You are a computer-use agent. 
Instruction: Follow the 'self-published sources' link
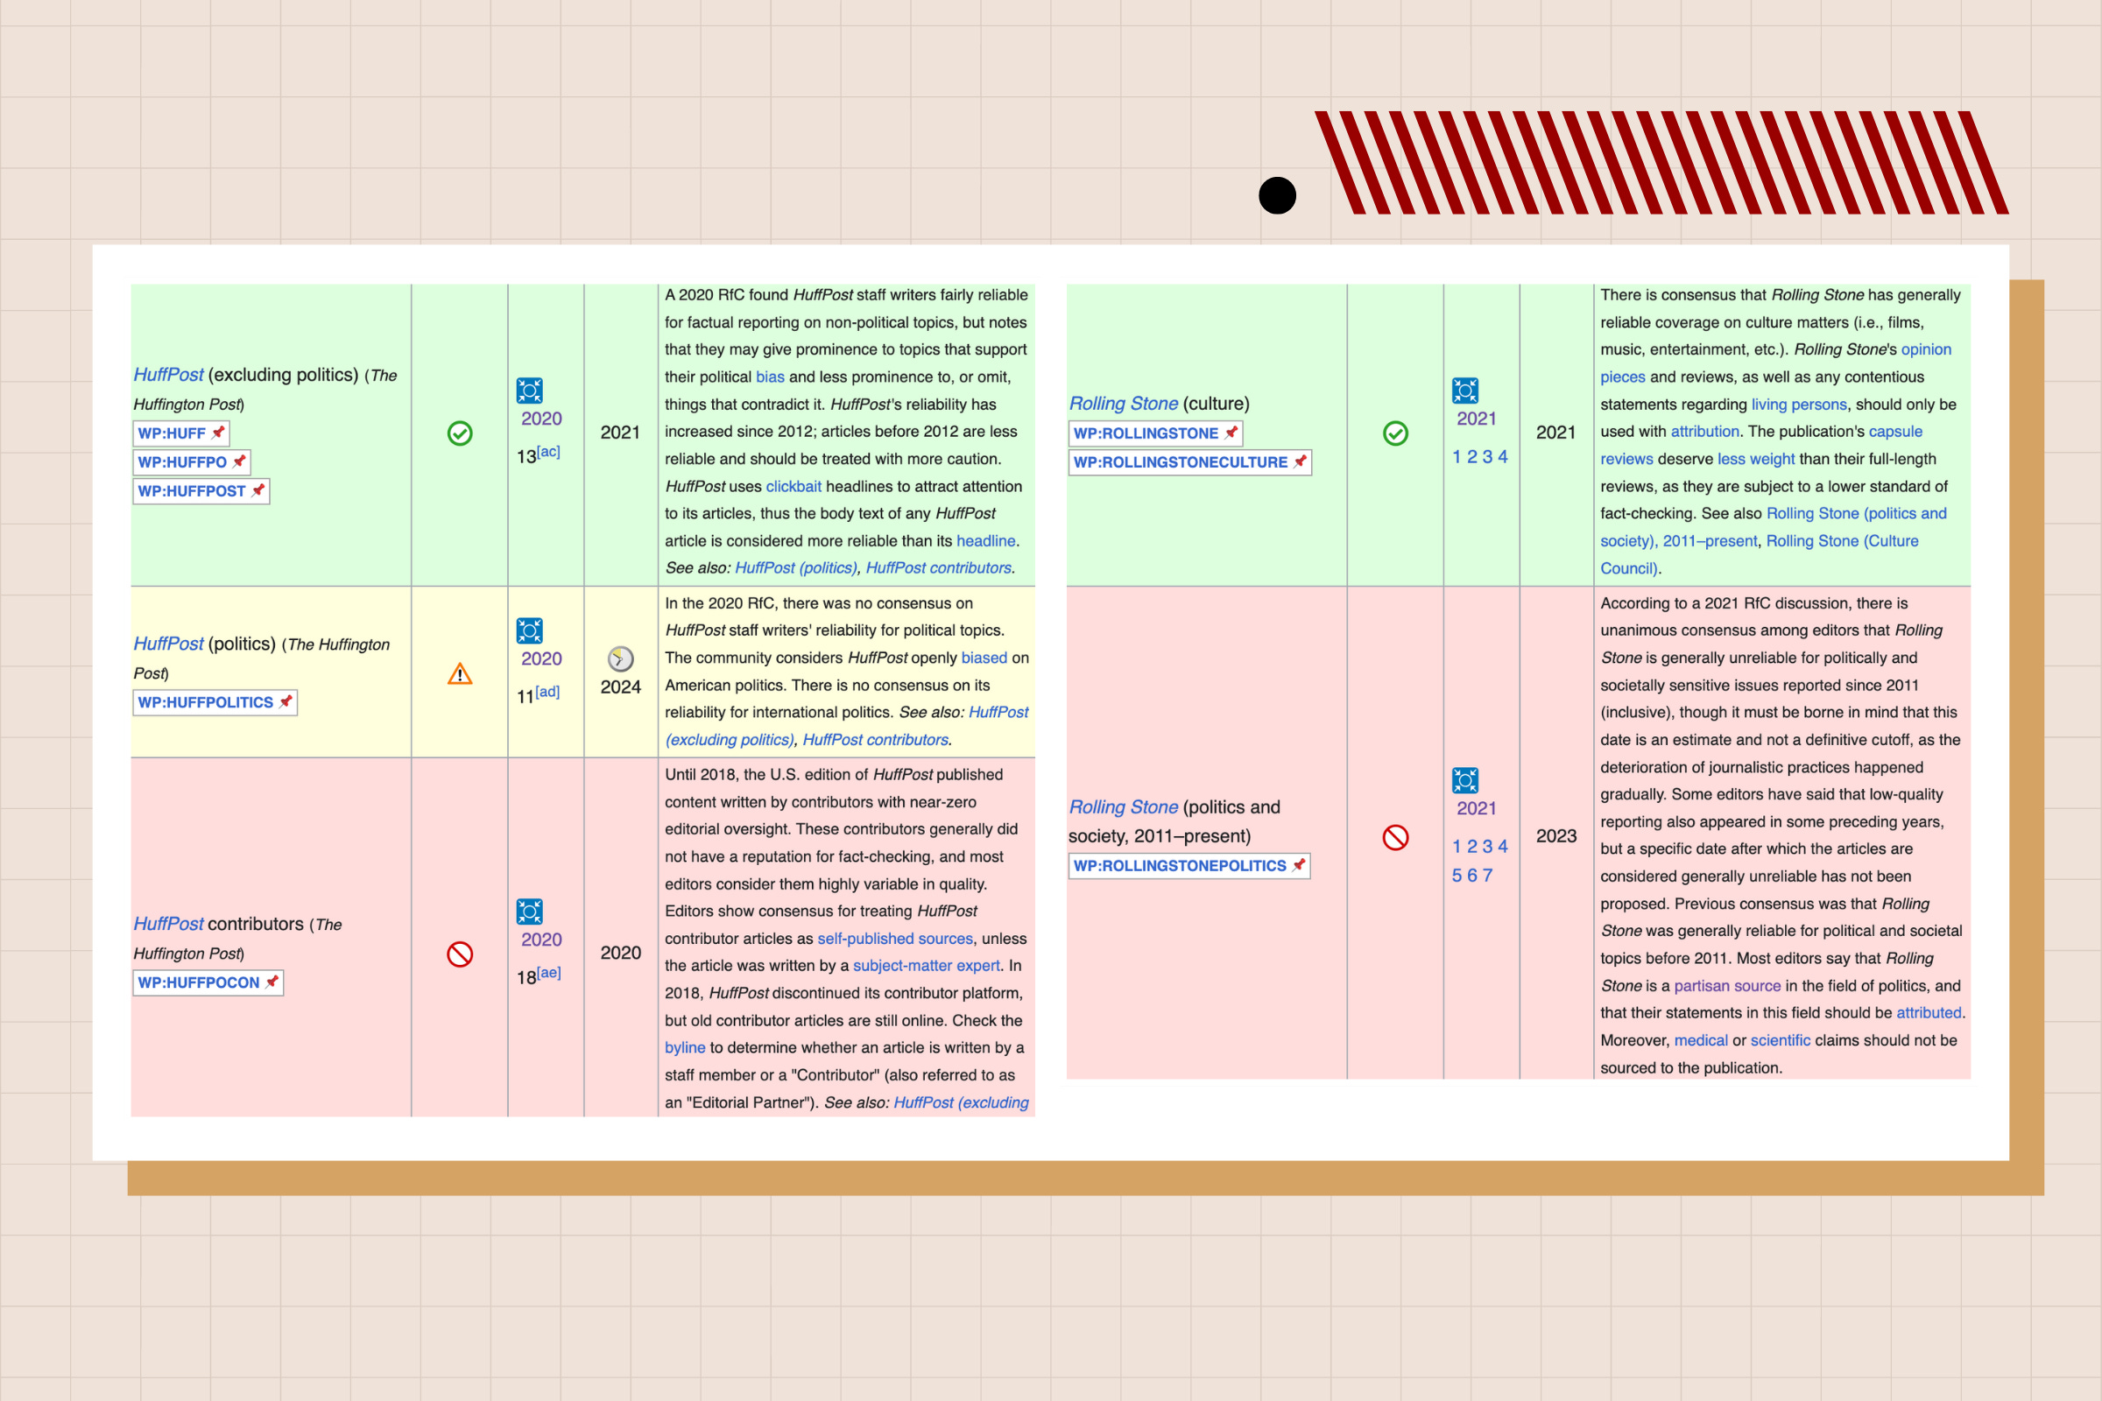[894, 938]
